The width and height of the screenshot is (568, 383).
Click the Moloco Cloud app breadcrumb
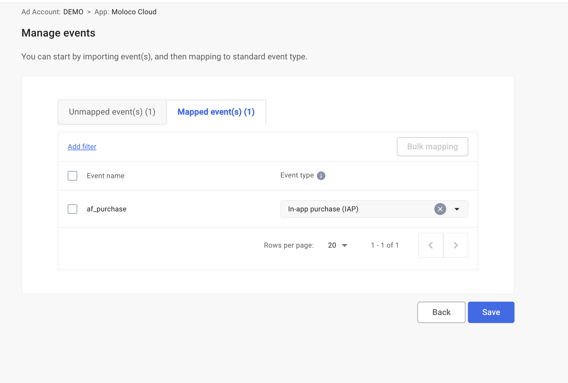134,12
